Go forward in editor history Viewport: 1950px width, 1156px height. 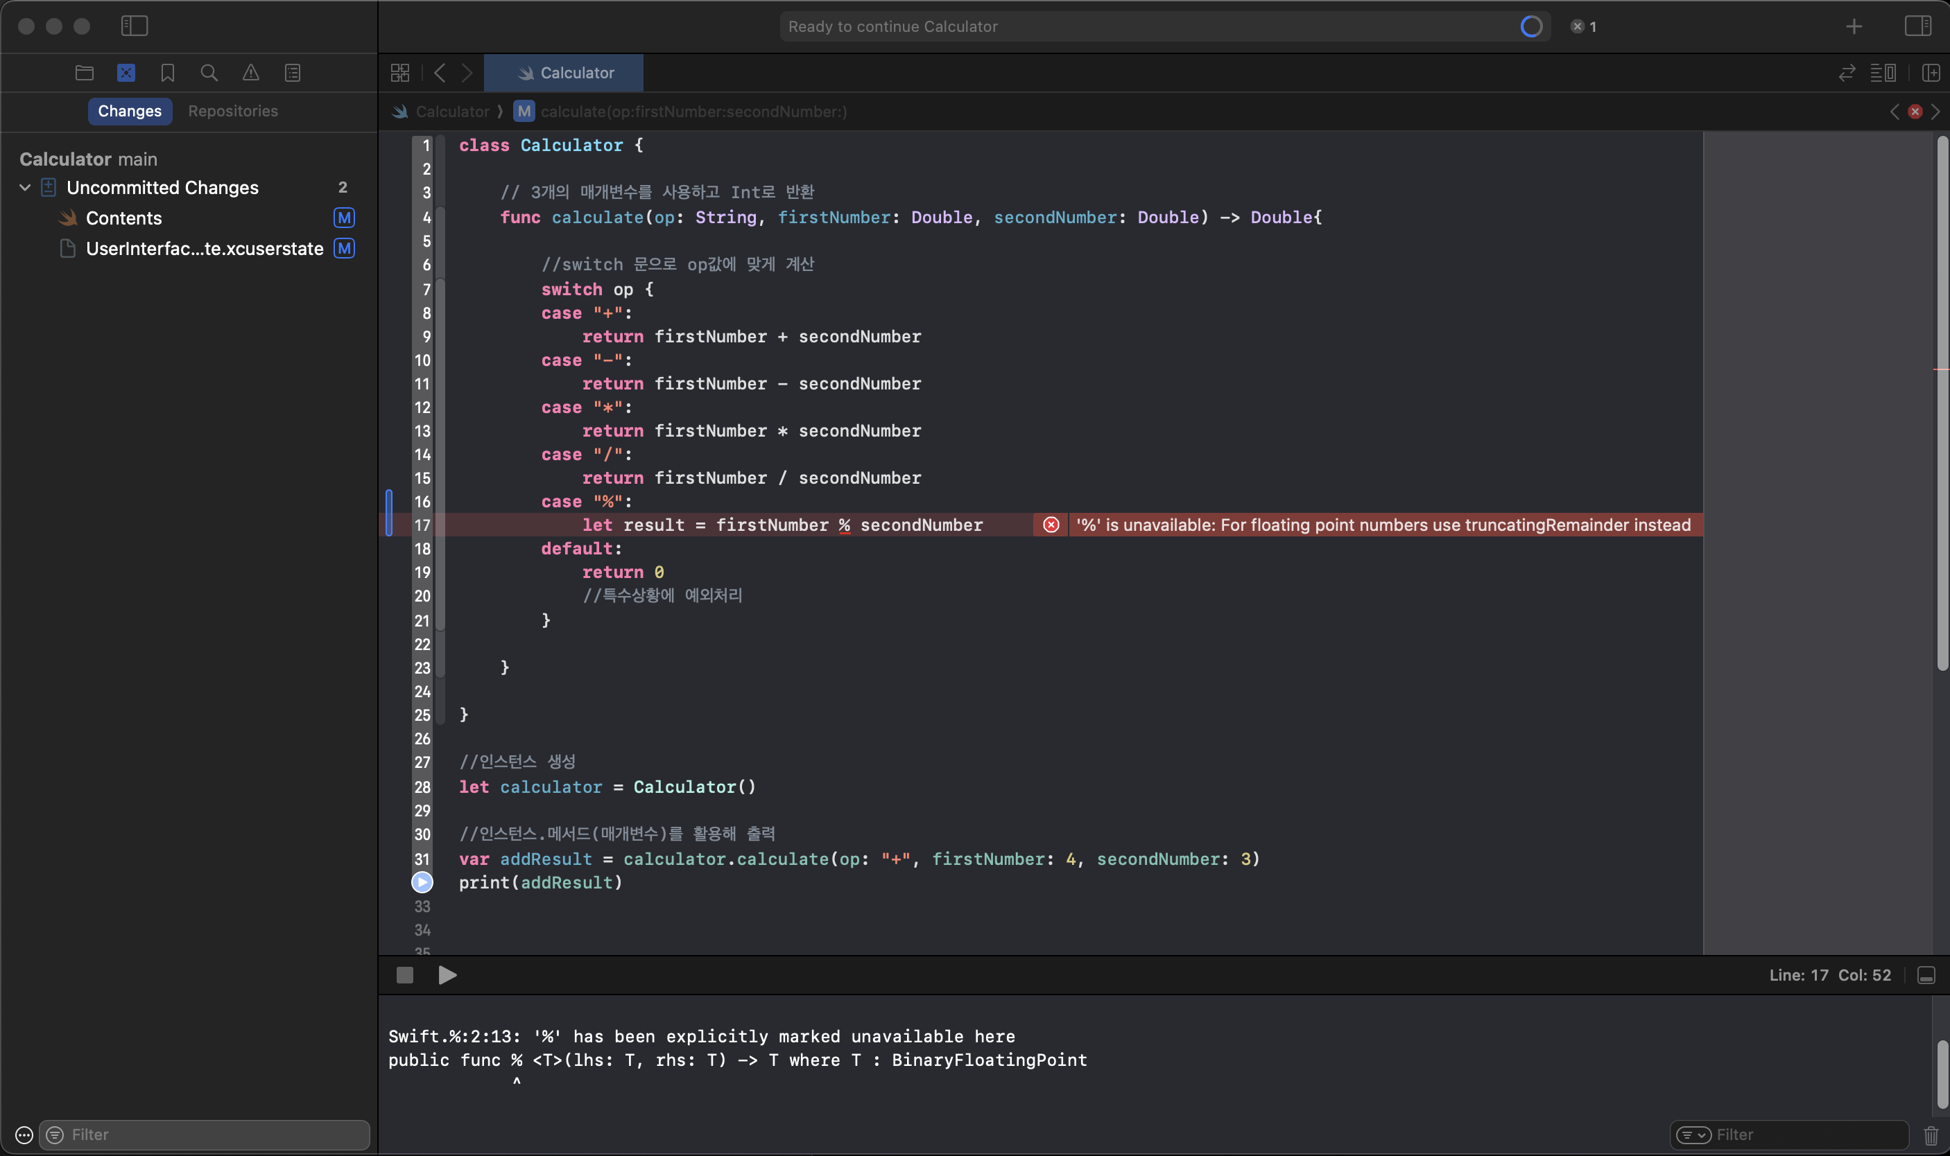tap(467, 73)
